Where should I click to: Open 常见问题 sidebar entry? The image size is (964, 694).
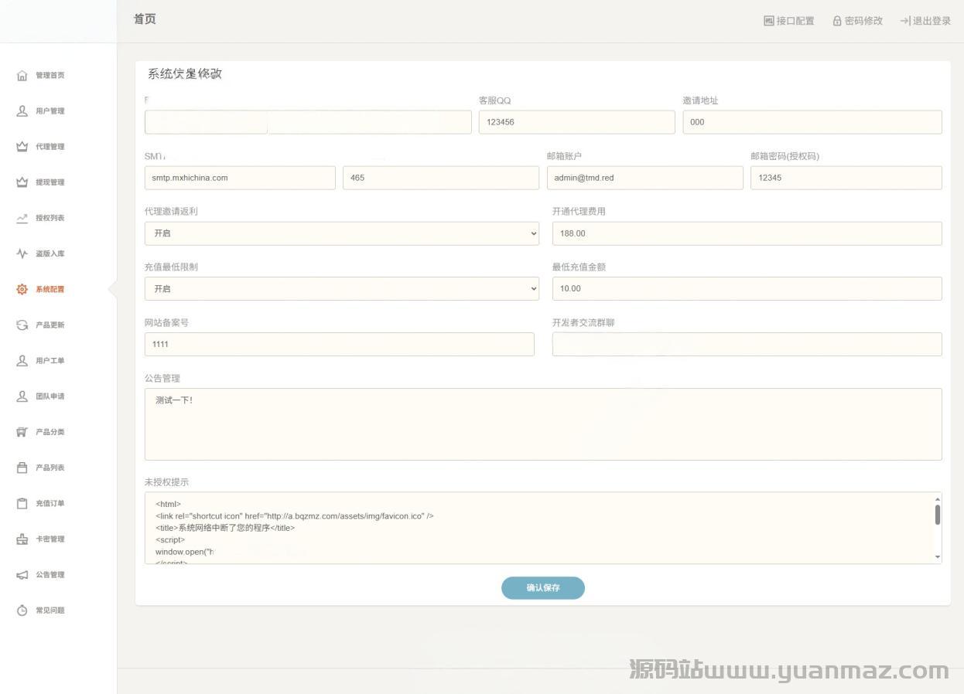[50, 611]
